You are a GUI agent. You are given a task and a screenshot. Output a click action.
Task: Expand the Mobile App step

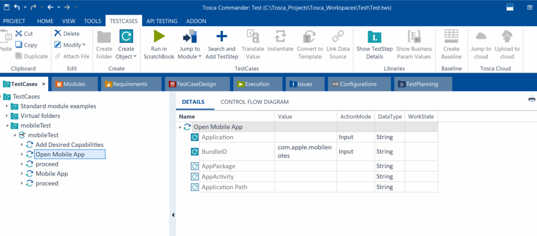click(x=22, y=174)
